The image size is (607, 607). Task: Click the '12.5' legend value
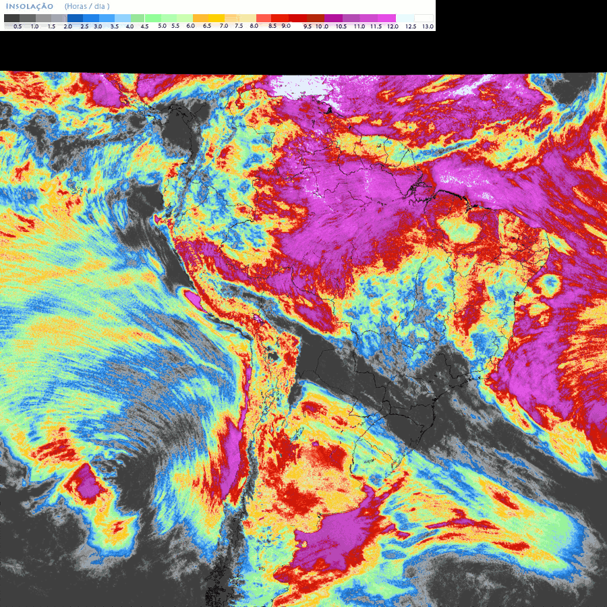pos(411,27)
